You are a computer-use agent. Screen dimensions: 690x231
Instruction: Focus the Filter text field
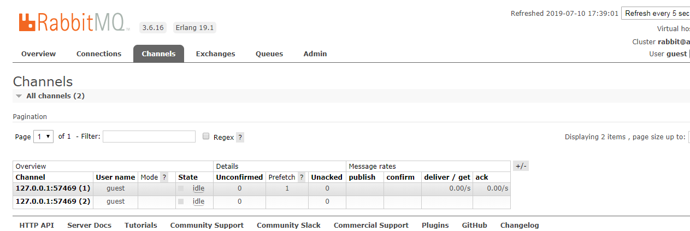149,137
